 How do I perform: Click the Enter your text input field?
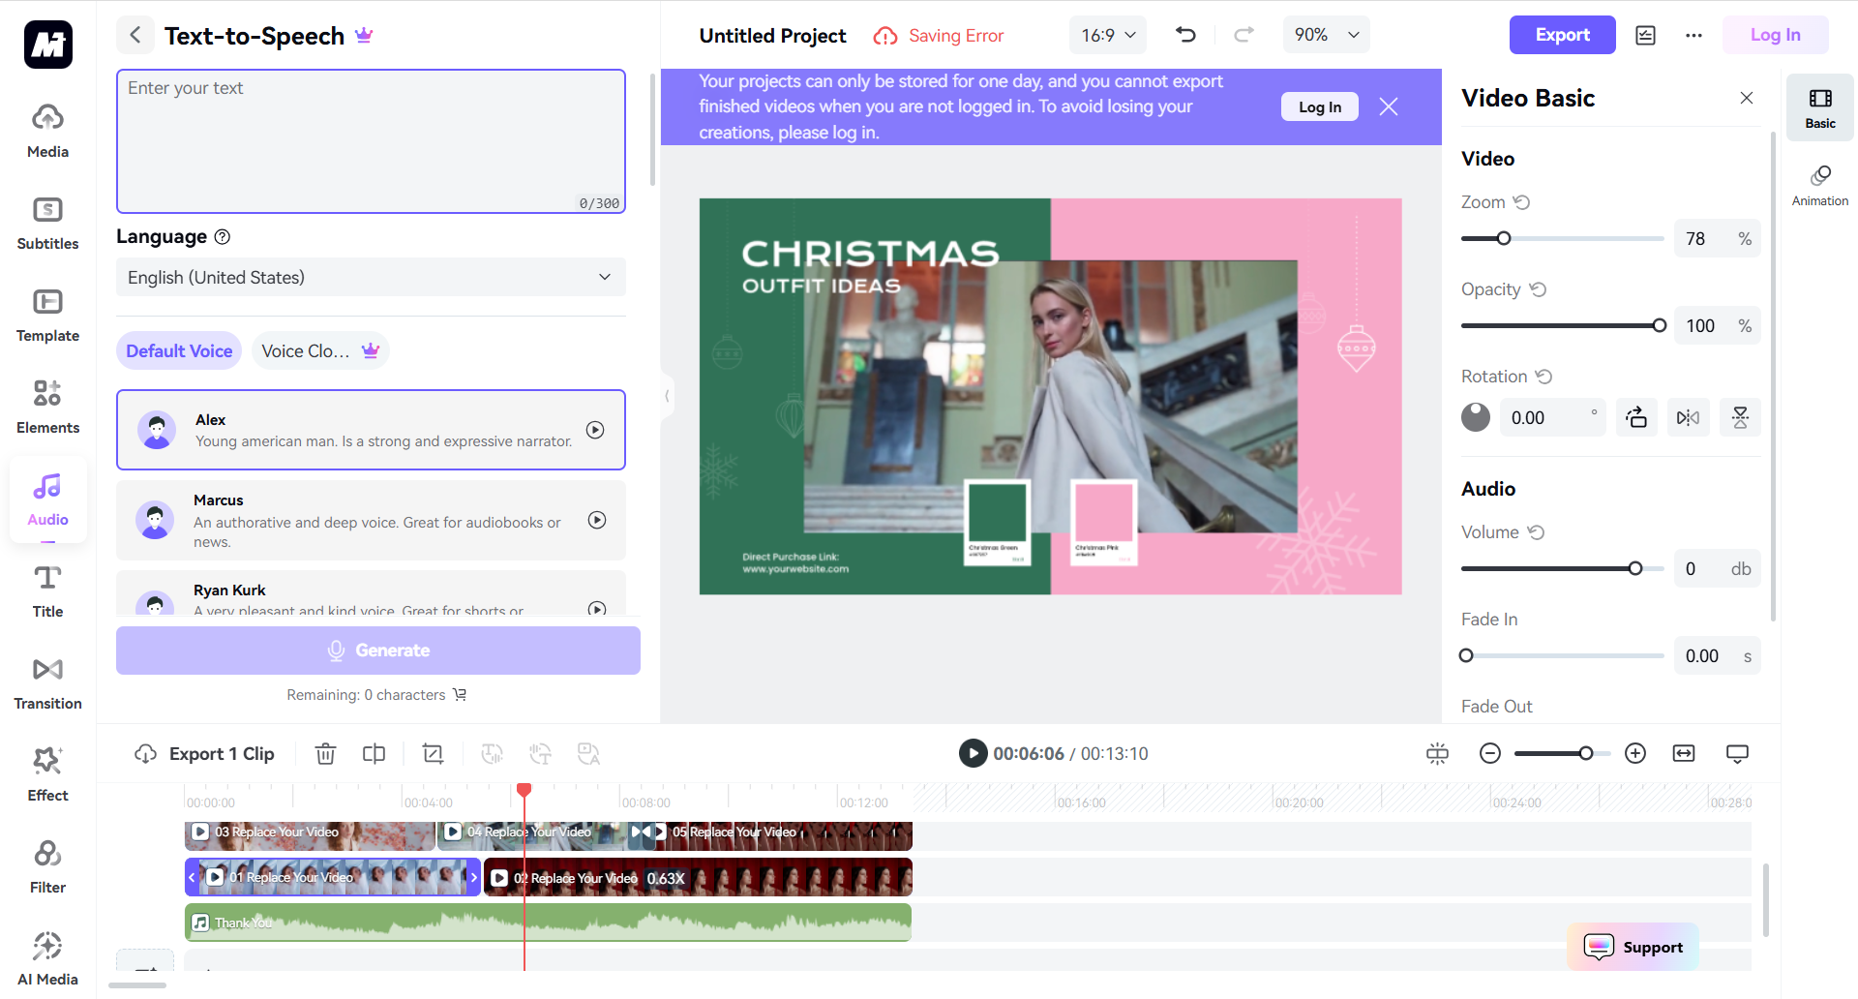click(371, 140)
